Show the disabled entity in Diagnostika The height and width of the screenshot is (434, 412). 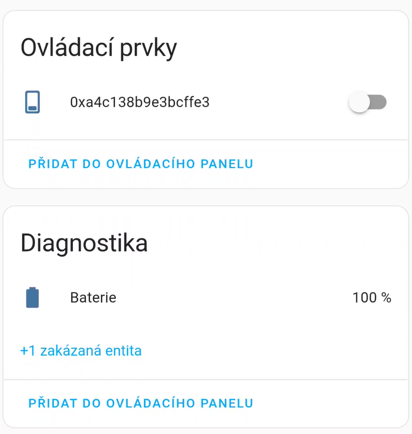(81, 350)
